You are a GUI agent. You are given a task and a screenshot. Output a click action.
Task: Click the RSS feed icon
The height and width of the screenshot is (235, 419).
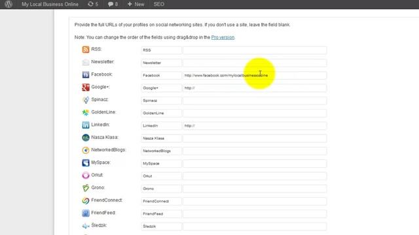pyautogui.click(x=86, y=50)
